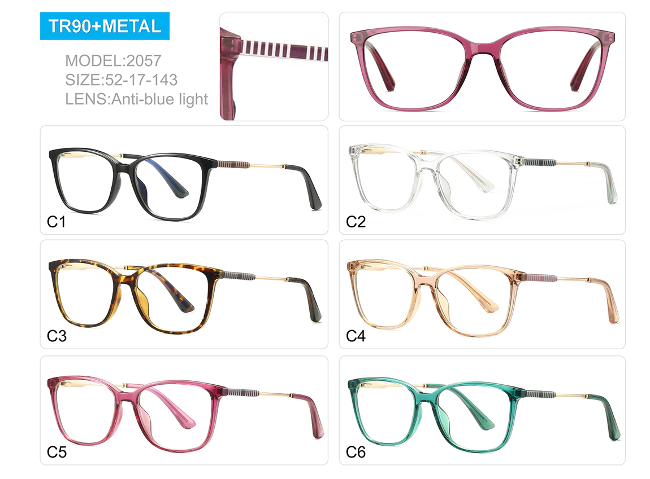Click the C2 color label

pos(356,222)
